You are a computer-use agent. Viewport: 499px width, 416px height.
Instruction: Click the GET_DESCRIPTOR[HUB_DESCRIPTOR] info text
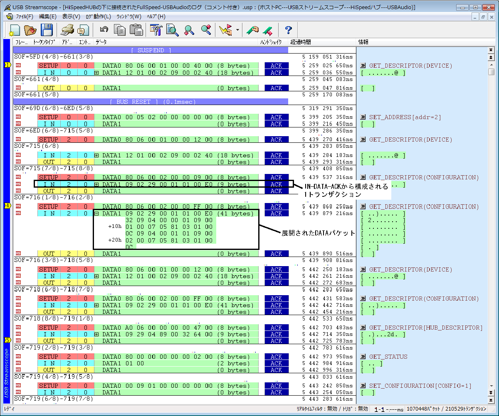[426, 328]
